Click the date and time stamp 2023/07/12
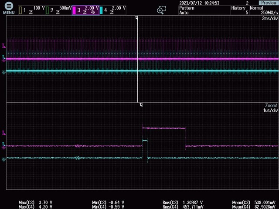The height and width of the screenshot is (209, 279). coord(199,3)
